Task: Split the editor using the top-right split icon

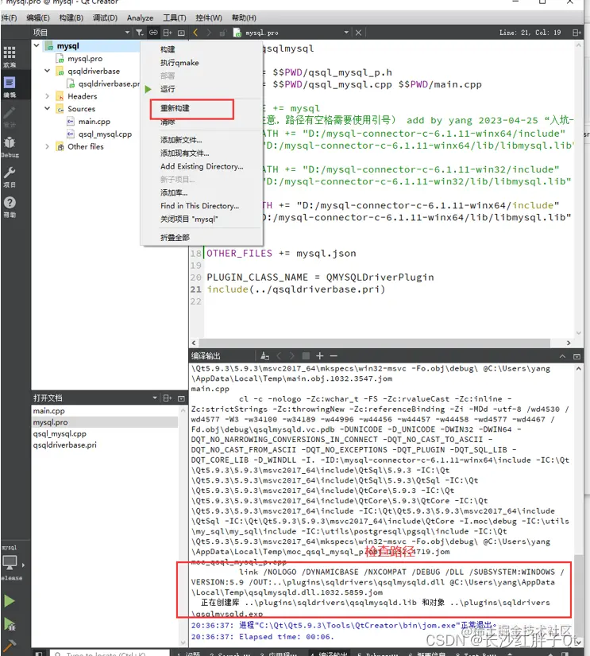Action: [577, 33]
